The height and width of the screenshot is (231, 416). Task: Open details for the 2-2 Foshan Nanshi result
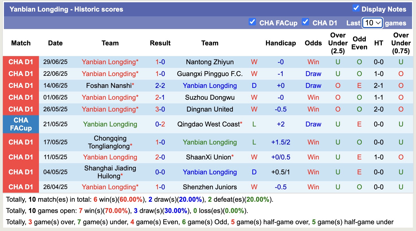pos(160,85)
